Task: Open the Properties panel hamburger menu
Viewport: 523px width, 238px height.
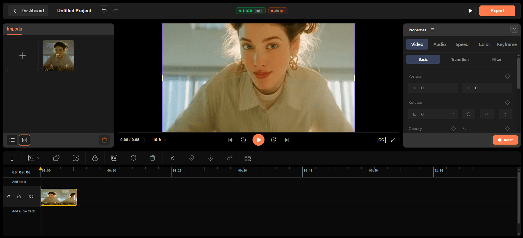Action: (x=432, y=30)
